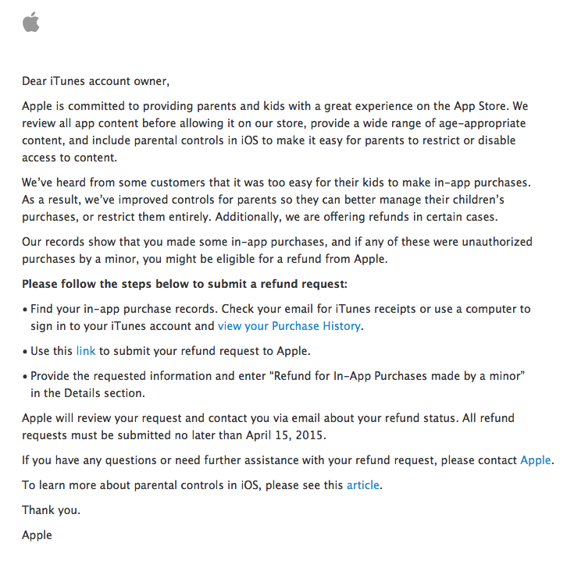
Task: Open the parental controls 'article' link
Action: pyautogui.click(x=363, y=485)
